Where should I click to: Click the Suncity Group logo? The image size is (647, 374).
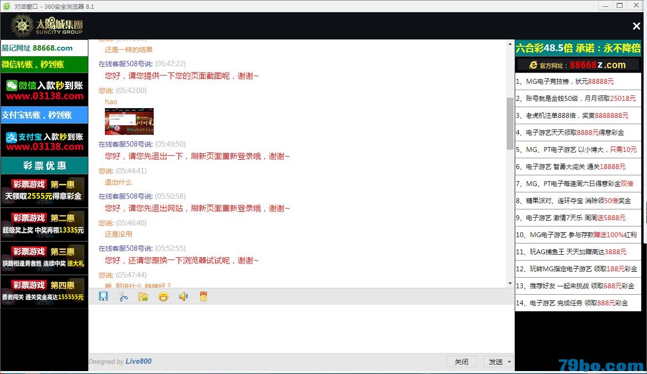click(47, 26)
